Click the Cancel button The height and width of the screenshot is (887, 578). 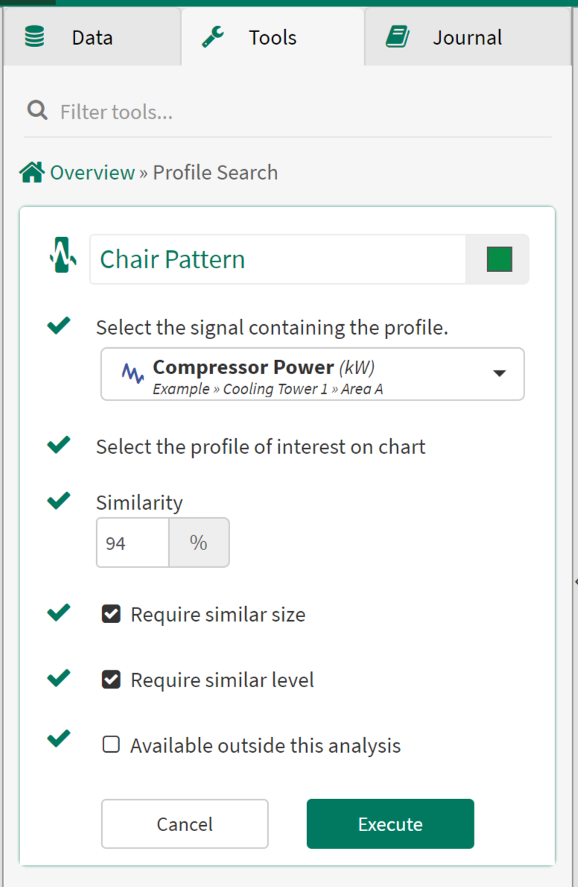185,824
